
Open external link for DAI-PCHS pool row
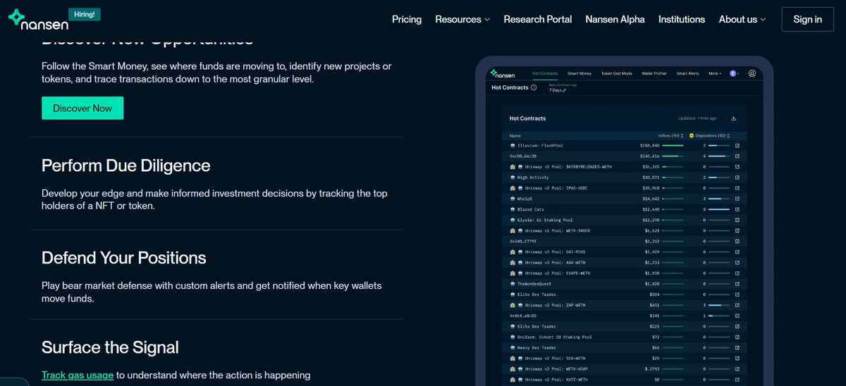[x=737, y=251]
